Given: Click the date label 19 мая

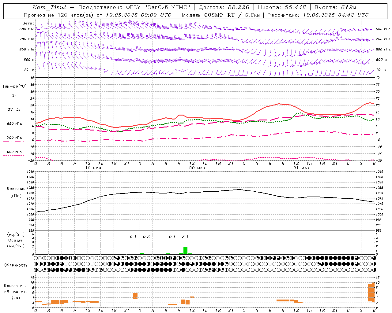Looking at the screenshot, I should point(93,168).
